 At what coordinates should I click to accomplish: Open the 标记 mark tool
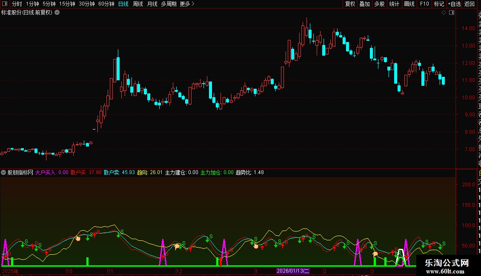[439, 4]
